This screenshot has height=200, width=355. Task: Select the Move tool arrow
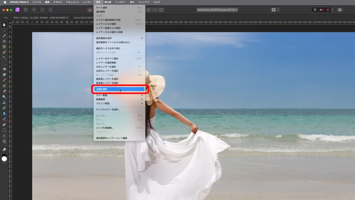click(x=4, y=30)
